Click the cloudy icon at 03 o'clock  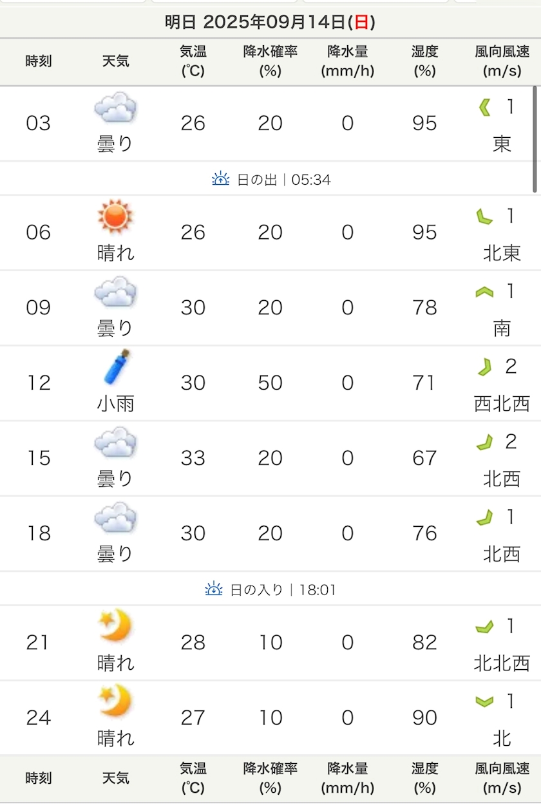click(x=115, y=108)
